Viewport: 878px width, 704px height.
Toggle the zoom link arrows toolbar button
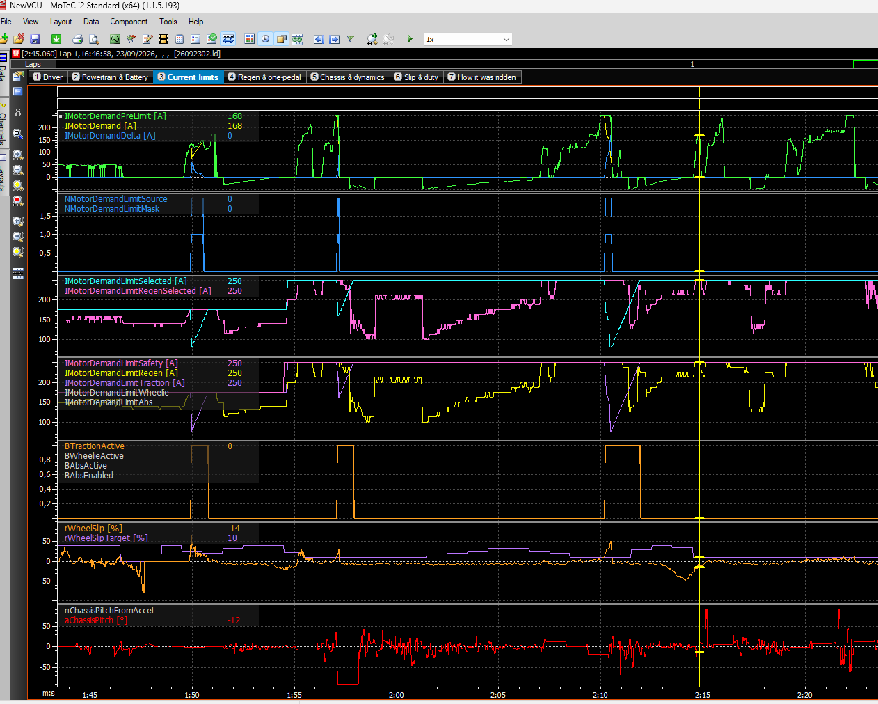pos(228,39)
